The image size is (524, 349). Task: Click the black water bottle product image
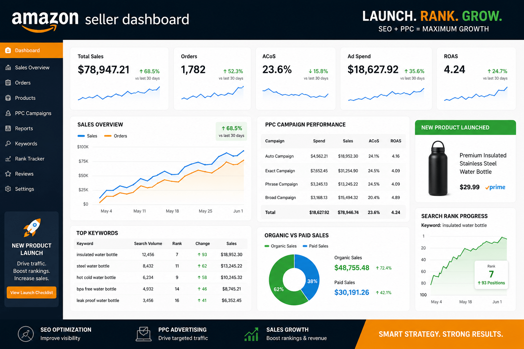coord(438,168)
